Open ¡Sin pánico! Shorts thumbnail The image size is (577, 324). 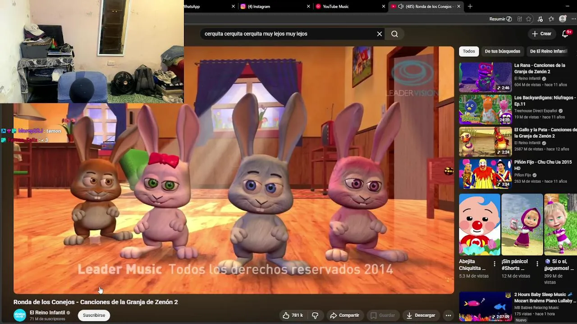522,225
